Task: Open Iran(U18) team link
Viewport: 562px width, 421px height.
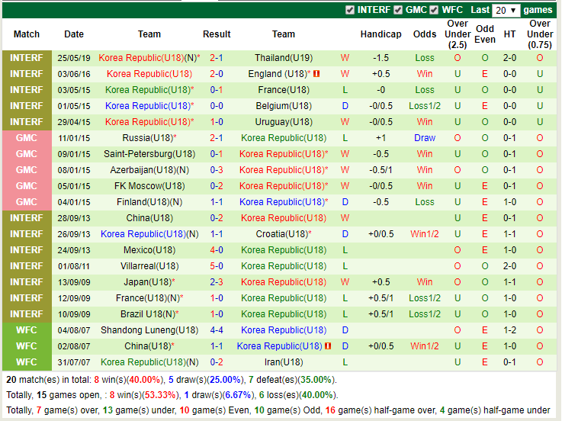Action: pos(284,362)
